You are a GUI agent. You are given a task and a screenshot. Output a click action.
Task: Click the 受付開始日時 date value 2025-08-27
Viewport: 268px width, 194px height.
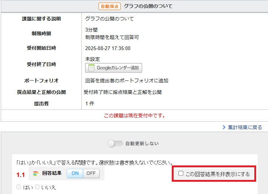pyautogui.click(x=108, y=48)
